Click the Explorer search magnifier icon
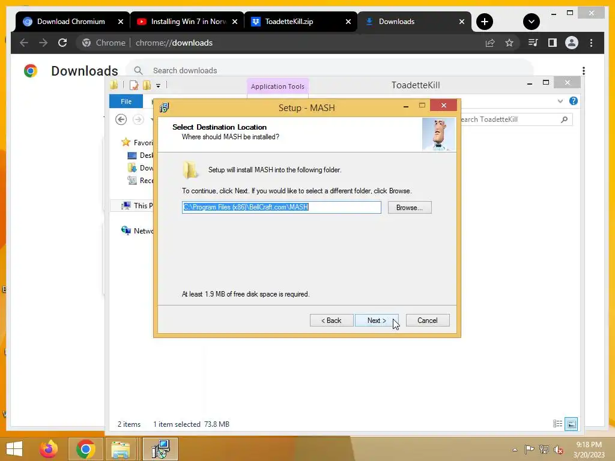The width and height of the screenshot is (615, 461). pos(565,119)
